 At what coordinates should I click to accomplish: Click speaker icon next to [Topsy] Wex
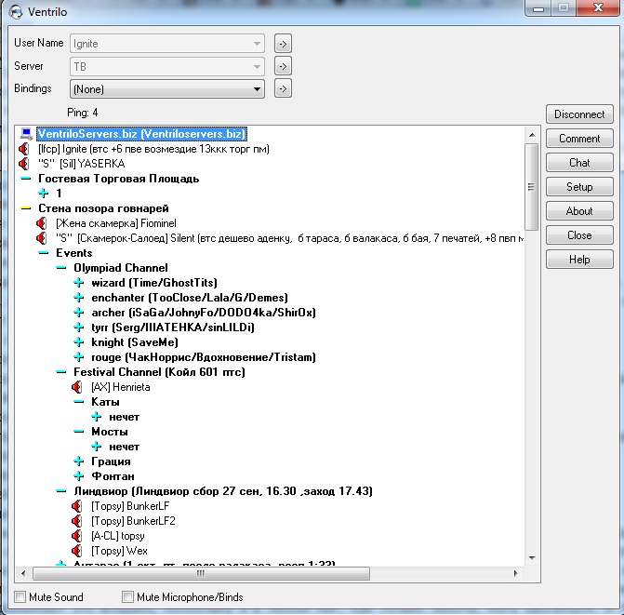tap(77, 551)
